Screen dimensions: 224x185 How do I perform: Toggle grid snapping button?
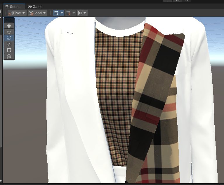[68, 13]
